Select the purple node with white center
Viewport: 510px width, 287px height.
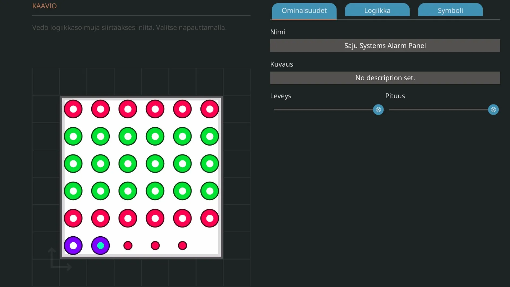pyautogui.click(x=73, y=246)
